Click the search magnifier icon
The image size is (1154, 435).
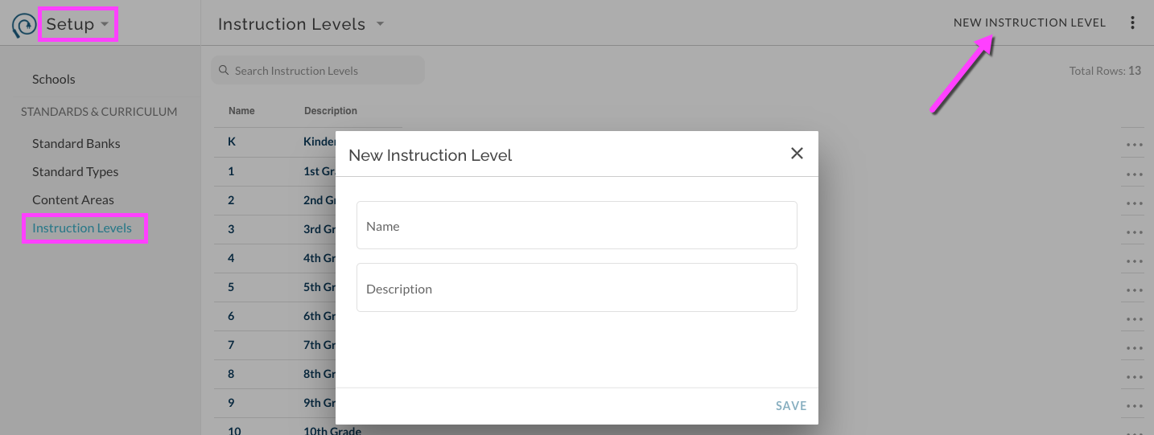225,71
